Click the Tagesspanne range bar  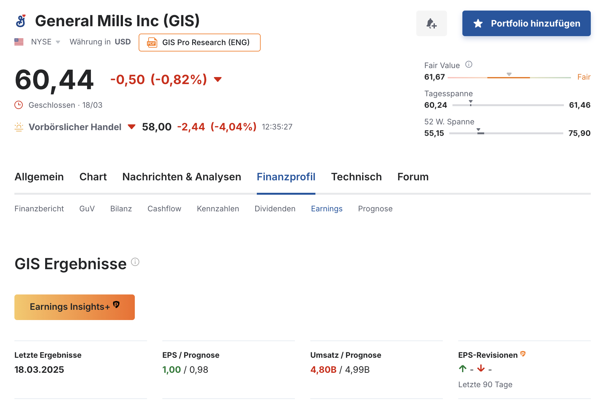click(x=508, y=105)
